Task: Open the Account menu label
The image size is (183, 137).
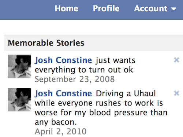Action: point(150,8)
